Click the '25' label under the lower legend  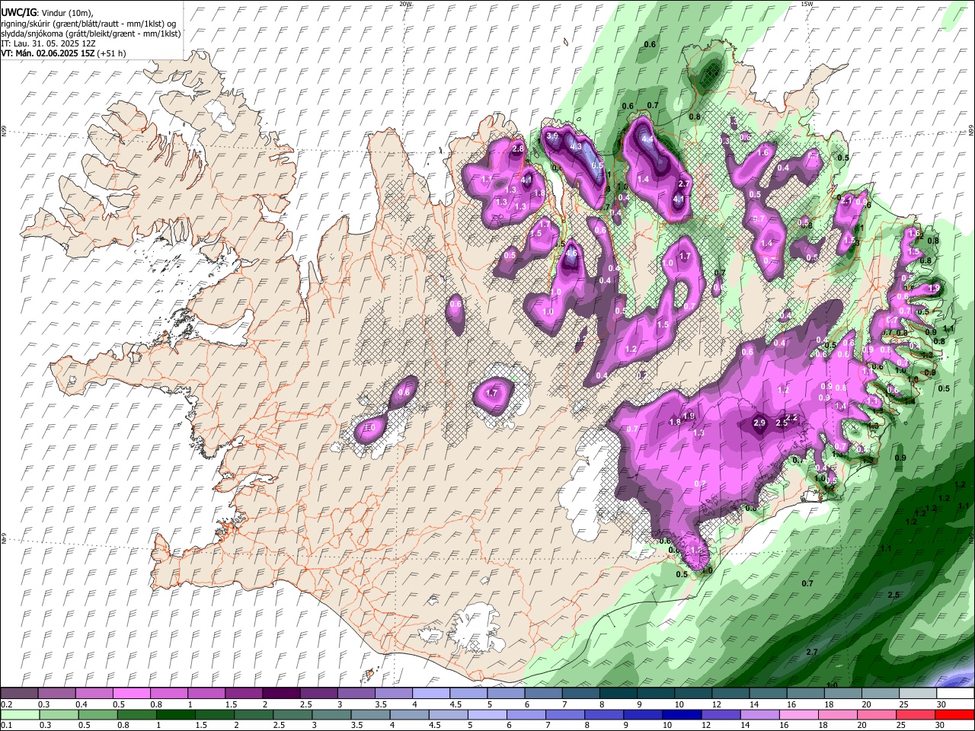pos(900,726)
